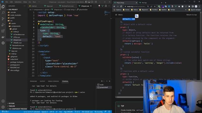Switch to the main.js editor tab
Screen dimensions: 202x113
34,6
